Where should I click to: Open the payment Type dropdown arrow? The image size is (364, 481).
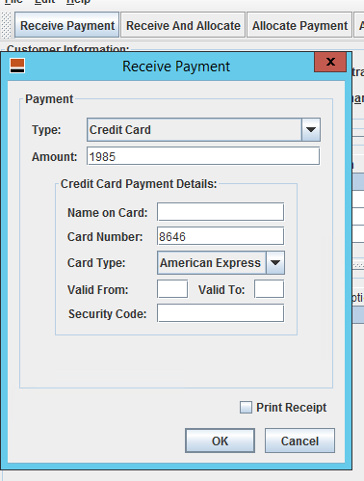coord(311,130)
